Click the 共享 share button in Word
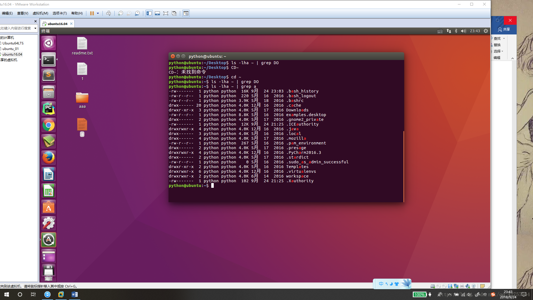Image resolution: width=533 pixels, height=300 pixels. [x=504, y=29]
